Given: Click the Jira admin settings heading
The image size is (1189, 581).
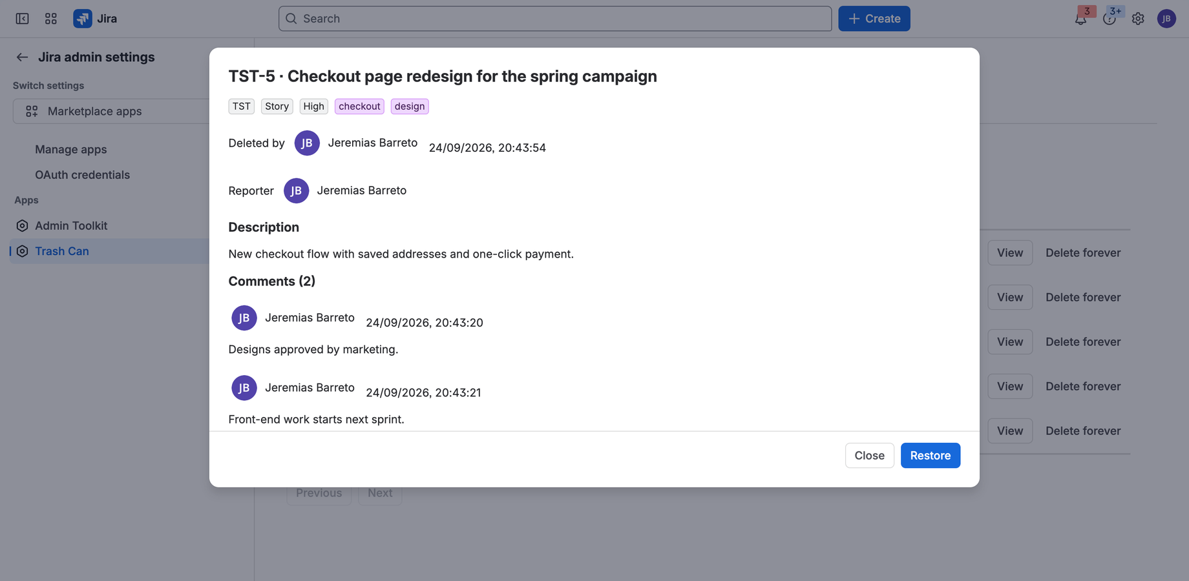Looking at the screenshot, I should point(96,57).
